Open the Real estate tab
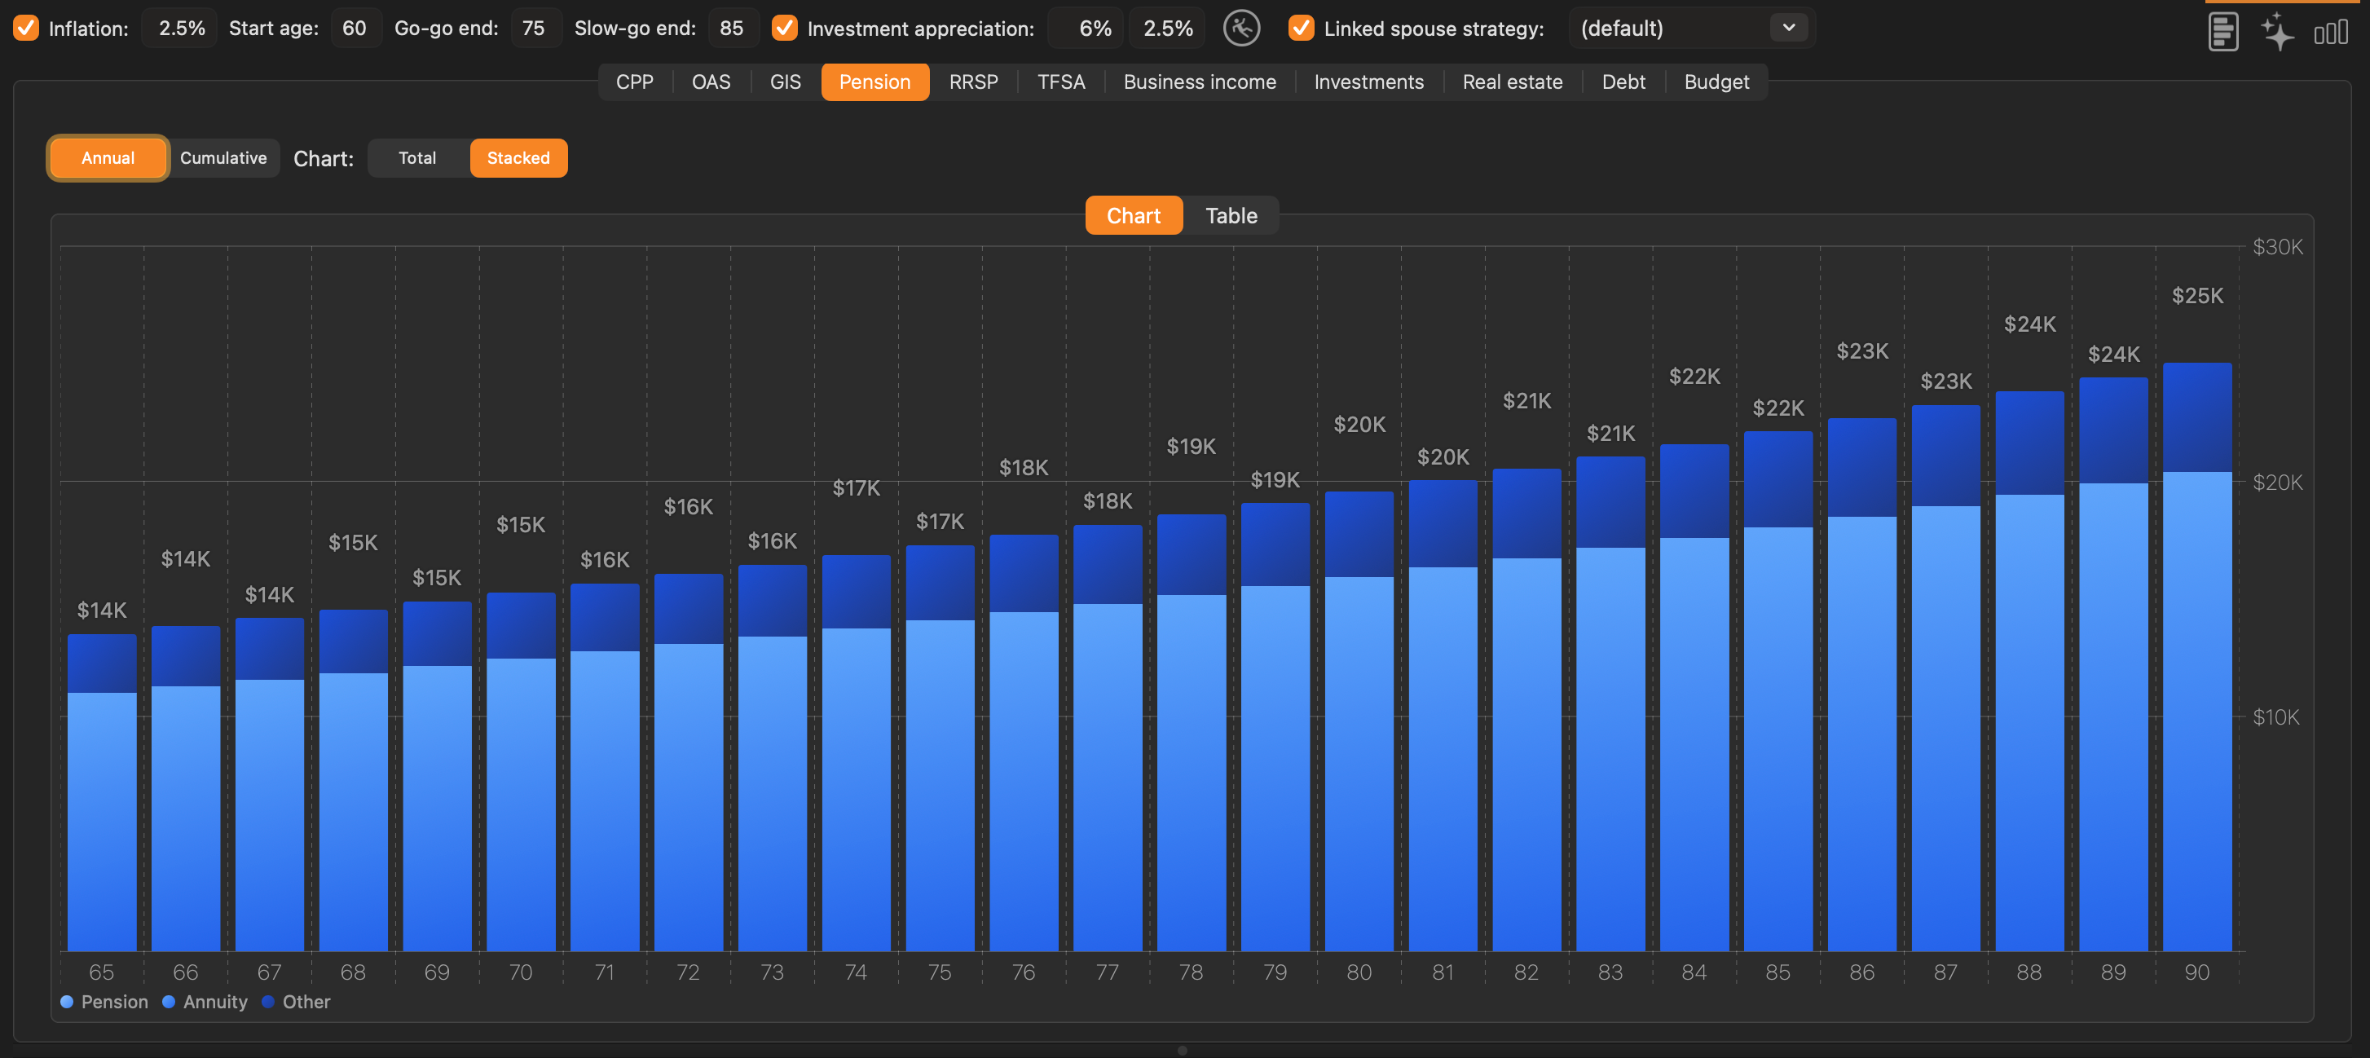The image size is (2370, 1058). click(x=1513, y=82)
